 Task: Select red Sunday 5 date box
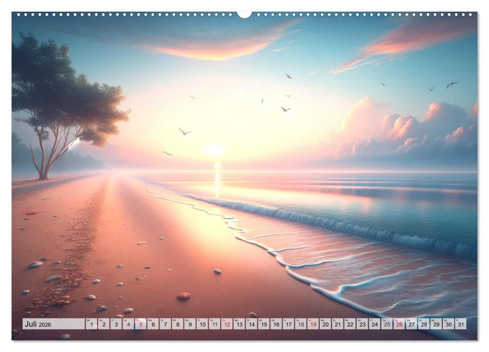pos(141,324)
